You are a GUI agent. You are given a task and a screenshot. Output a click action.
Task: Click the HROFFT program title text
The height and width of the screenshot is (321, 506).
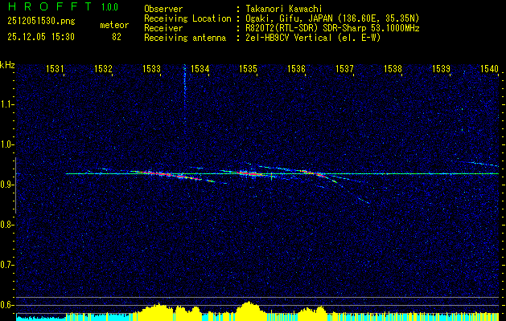click(49, 6)
